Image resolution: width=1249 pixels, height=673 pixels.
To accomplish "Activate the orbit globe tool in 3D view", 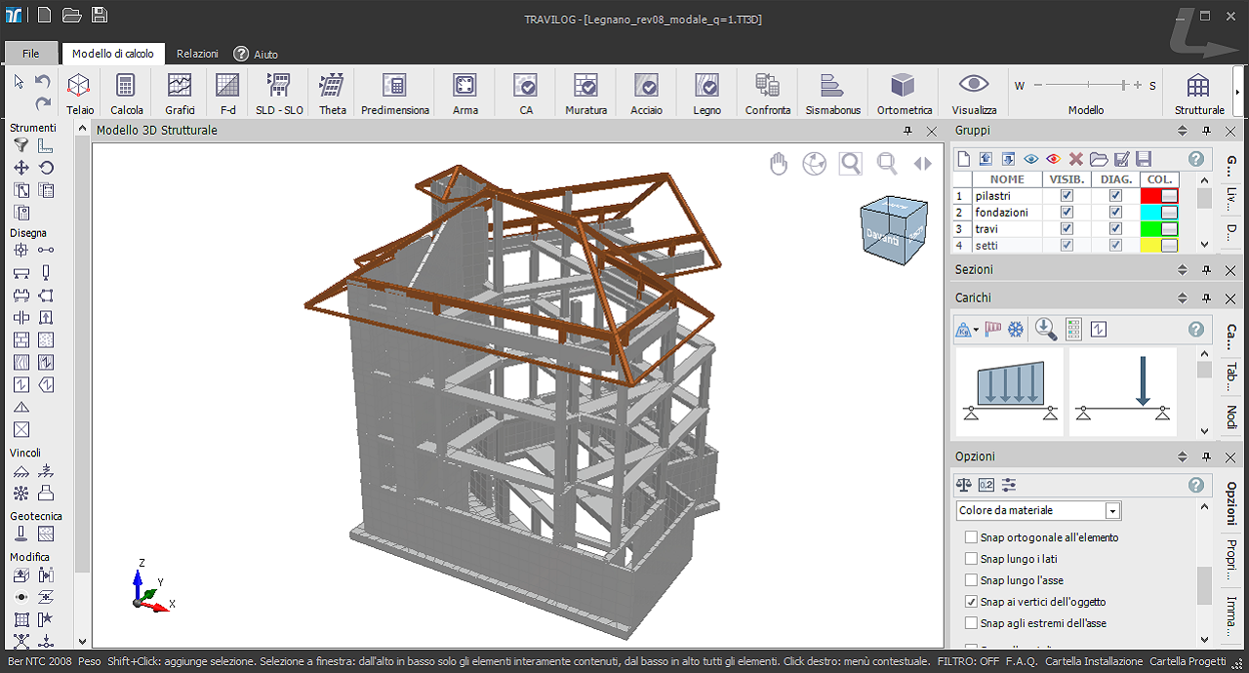I will pyautogui.click(x=815, y=164).
